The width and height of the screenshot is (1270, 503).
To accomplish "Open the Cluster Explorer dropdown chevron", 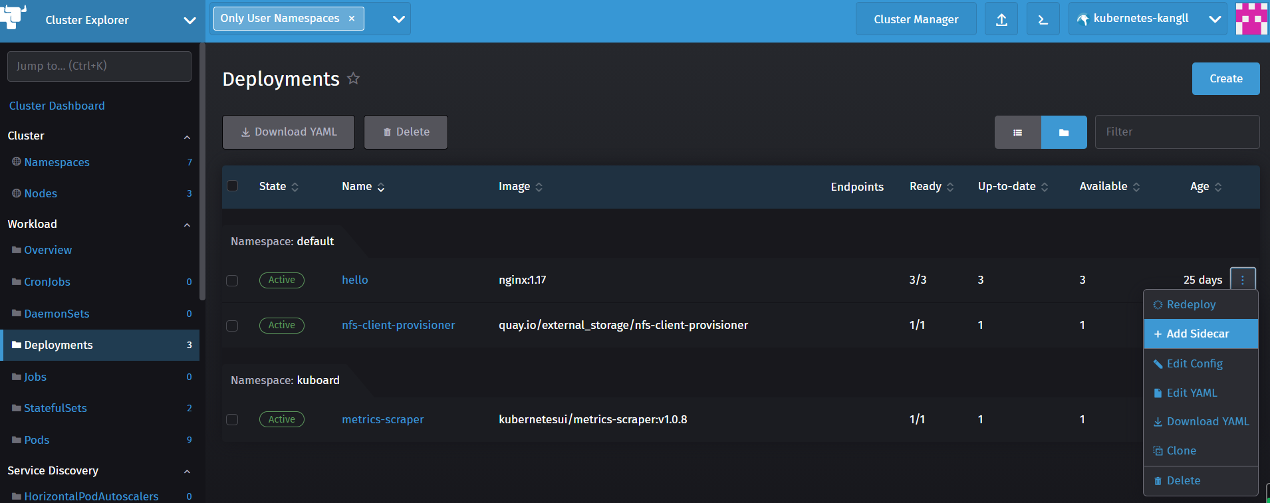I will coord(190,21).
